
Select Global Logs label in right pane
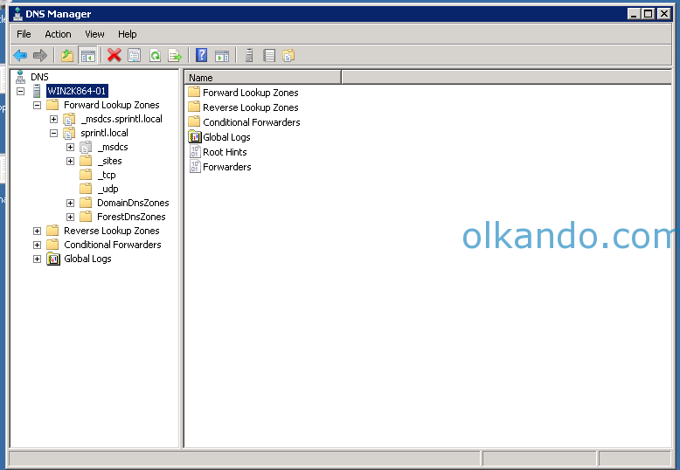(226, 137)
